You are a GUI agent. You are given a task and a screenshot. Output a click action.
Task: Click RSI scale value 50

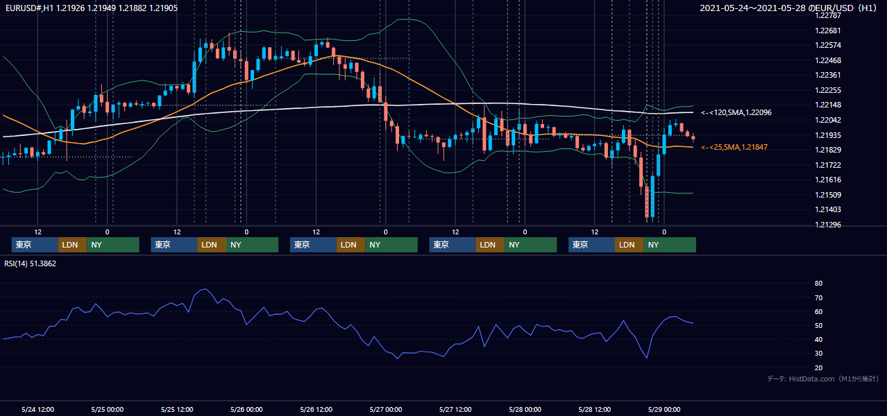(818, 325)
